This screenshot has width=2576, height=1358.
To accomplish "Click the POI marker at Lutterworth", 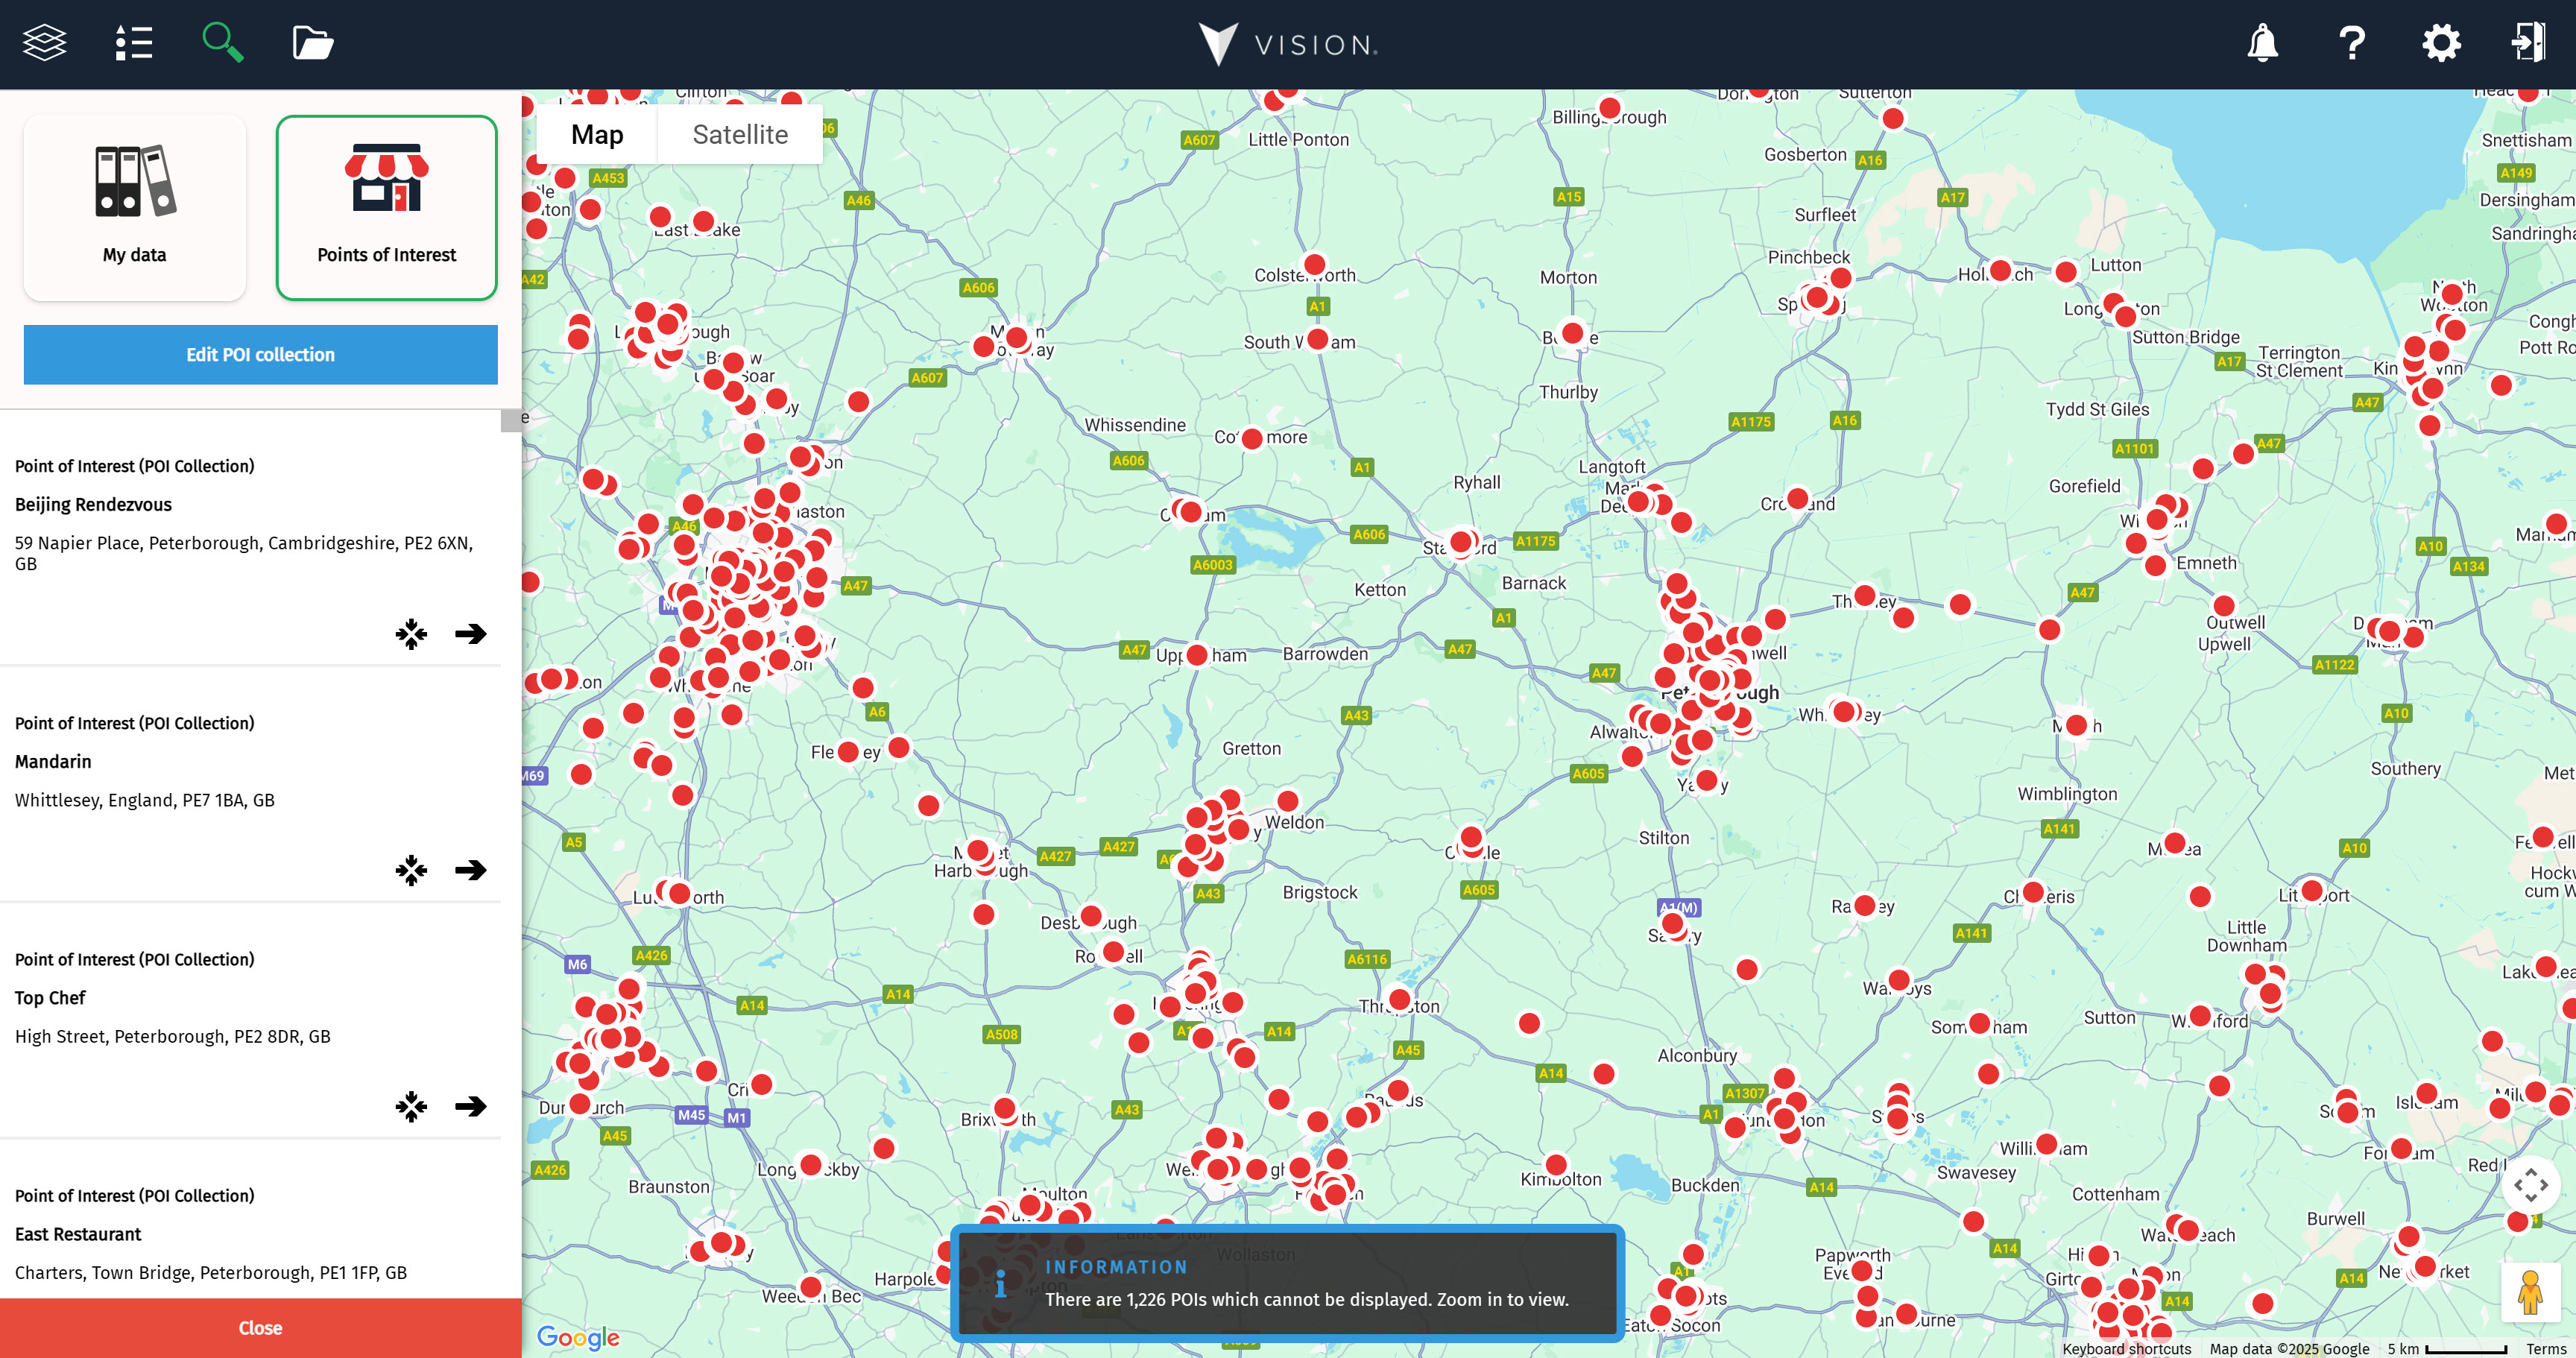I will coord(679,893).
